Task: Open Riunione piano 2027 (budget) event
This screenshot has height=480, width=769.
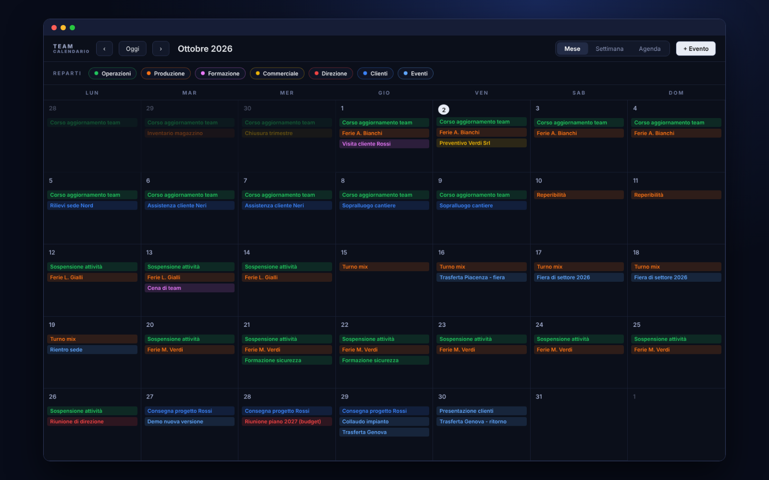Action: tap(287, 421)
